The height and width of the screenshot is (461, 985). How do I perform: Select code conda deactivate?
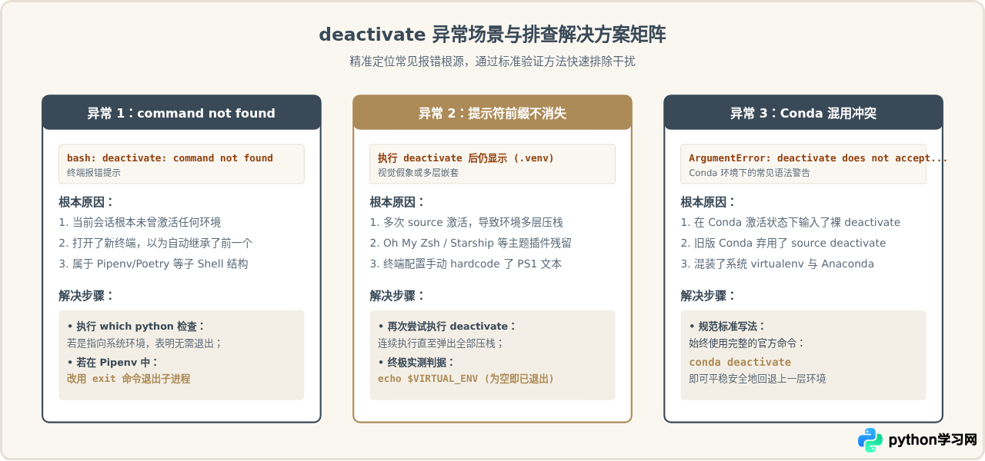point(740,362)
